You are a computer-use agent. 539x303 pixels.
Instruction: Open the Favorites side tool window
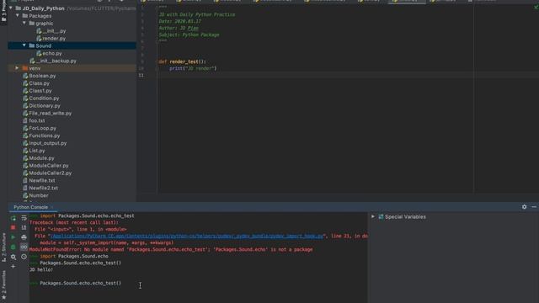3,284
